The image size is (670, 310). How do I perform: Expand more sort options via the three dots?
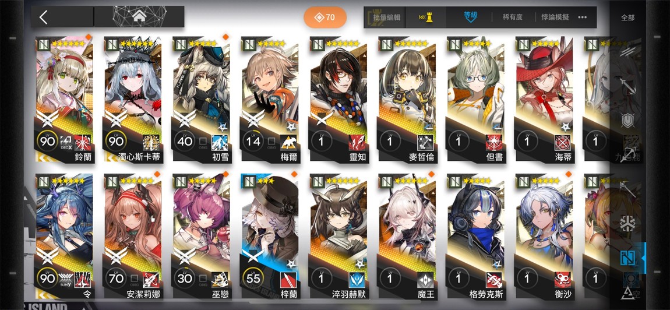[583, 17]
